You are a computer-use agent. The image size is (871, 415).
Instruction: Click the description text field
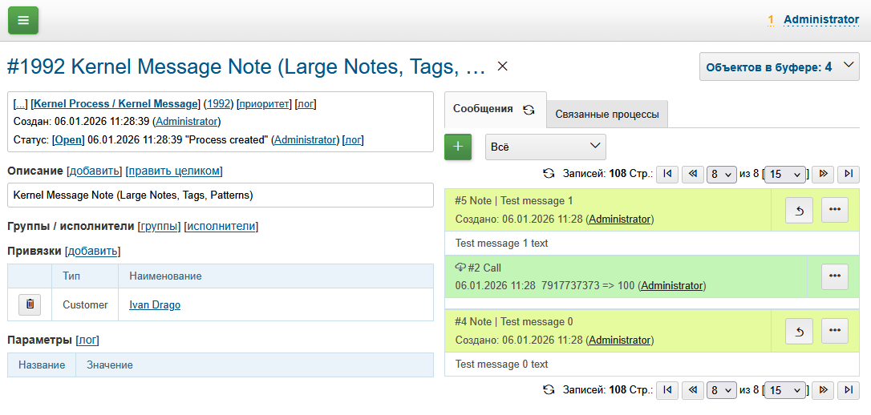click(x=221, y=195)
